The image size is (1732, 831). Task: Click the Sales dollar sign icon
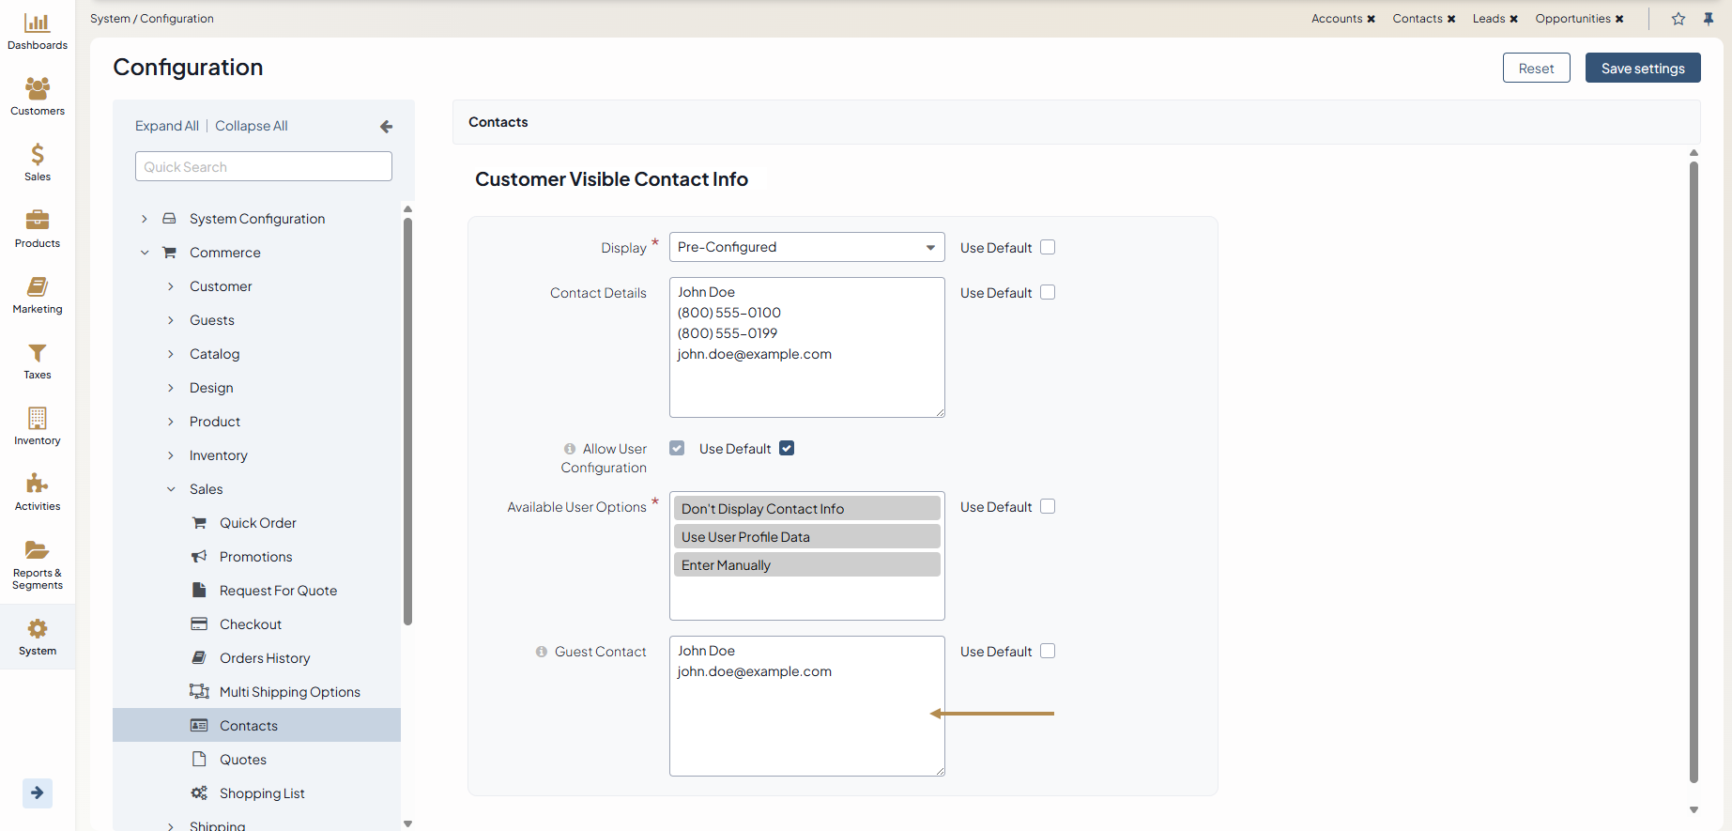tap(38, 155)
